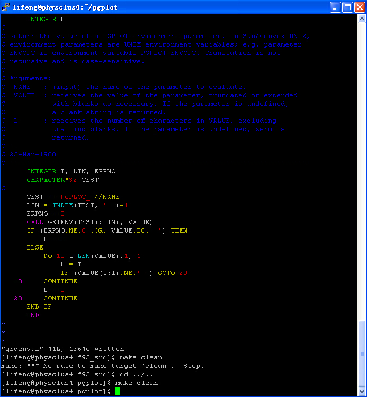The height and width of the screenshot is (397, 367).
Task: Click the f95_src prompt command 'make clean'
Action: tap(141, 357)
